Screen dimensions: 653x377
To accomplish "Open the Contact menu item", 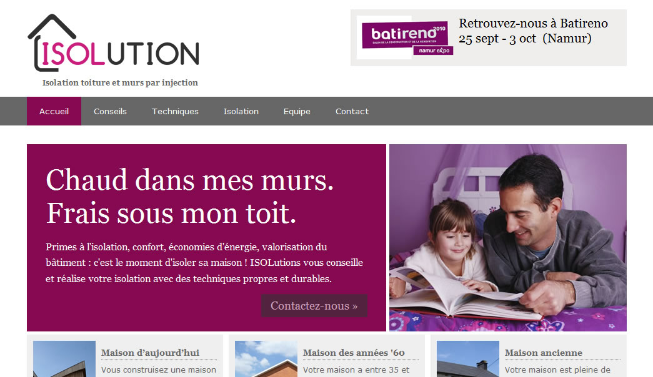I will click(x=352, y=111).
